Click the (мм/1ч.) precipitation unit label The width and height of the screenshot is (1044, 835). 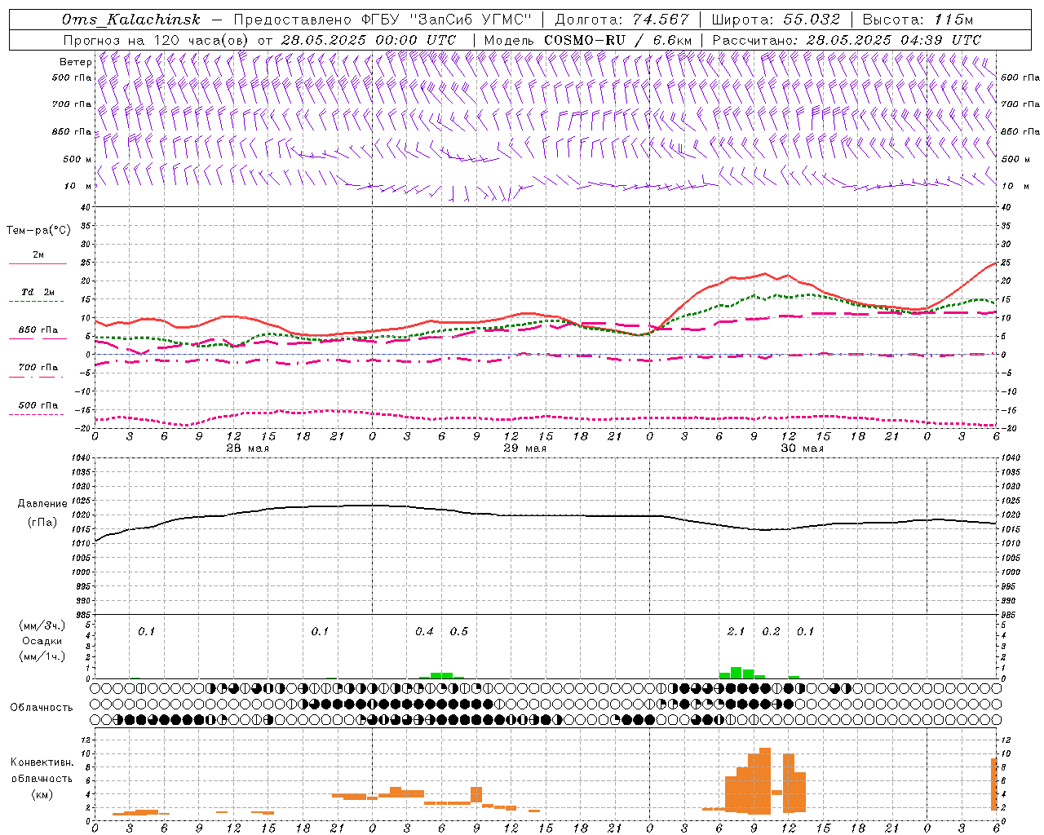42,656
